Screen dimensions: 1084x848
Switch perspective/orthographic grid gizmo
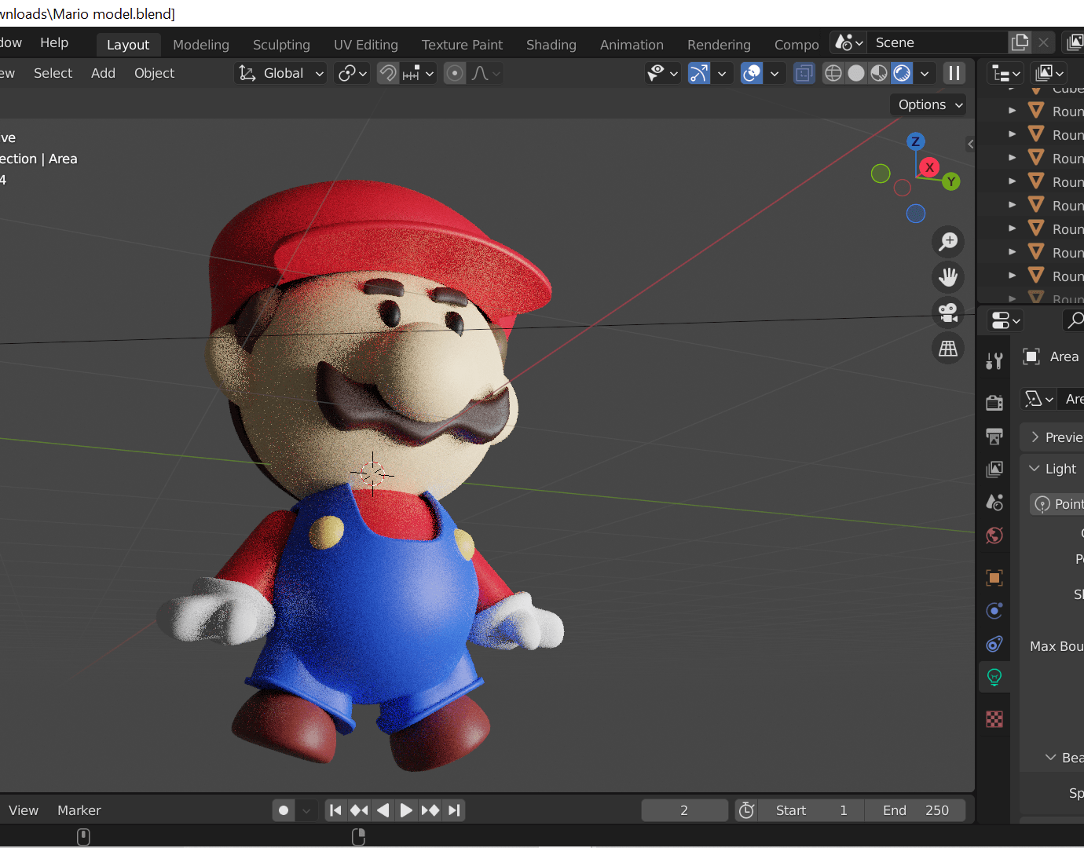948,348
